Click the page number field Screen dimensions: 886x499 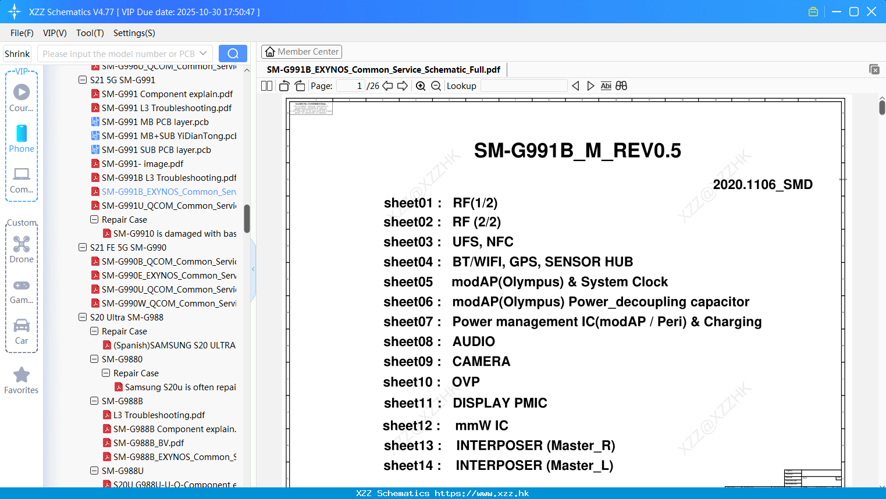point(350,85)
